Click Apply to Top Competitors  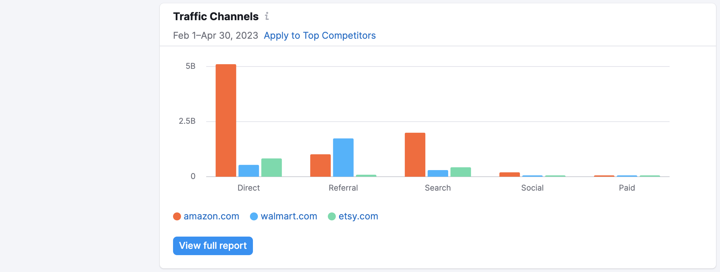pyautogui.click(x=320, y=35)
